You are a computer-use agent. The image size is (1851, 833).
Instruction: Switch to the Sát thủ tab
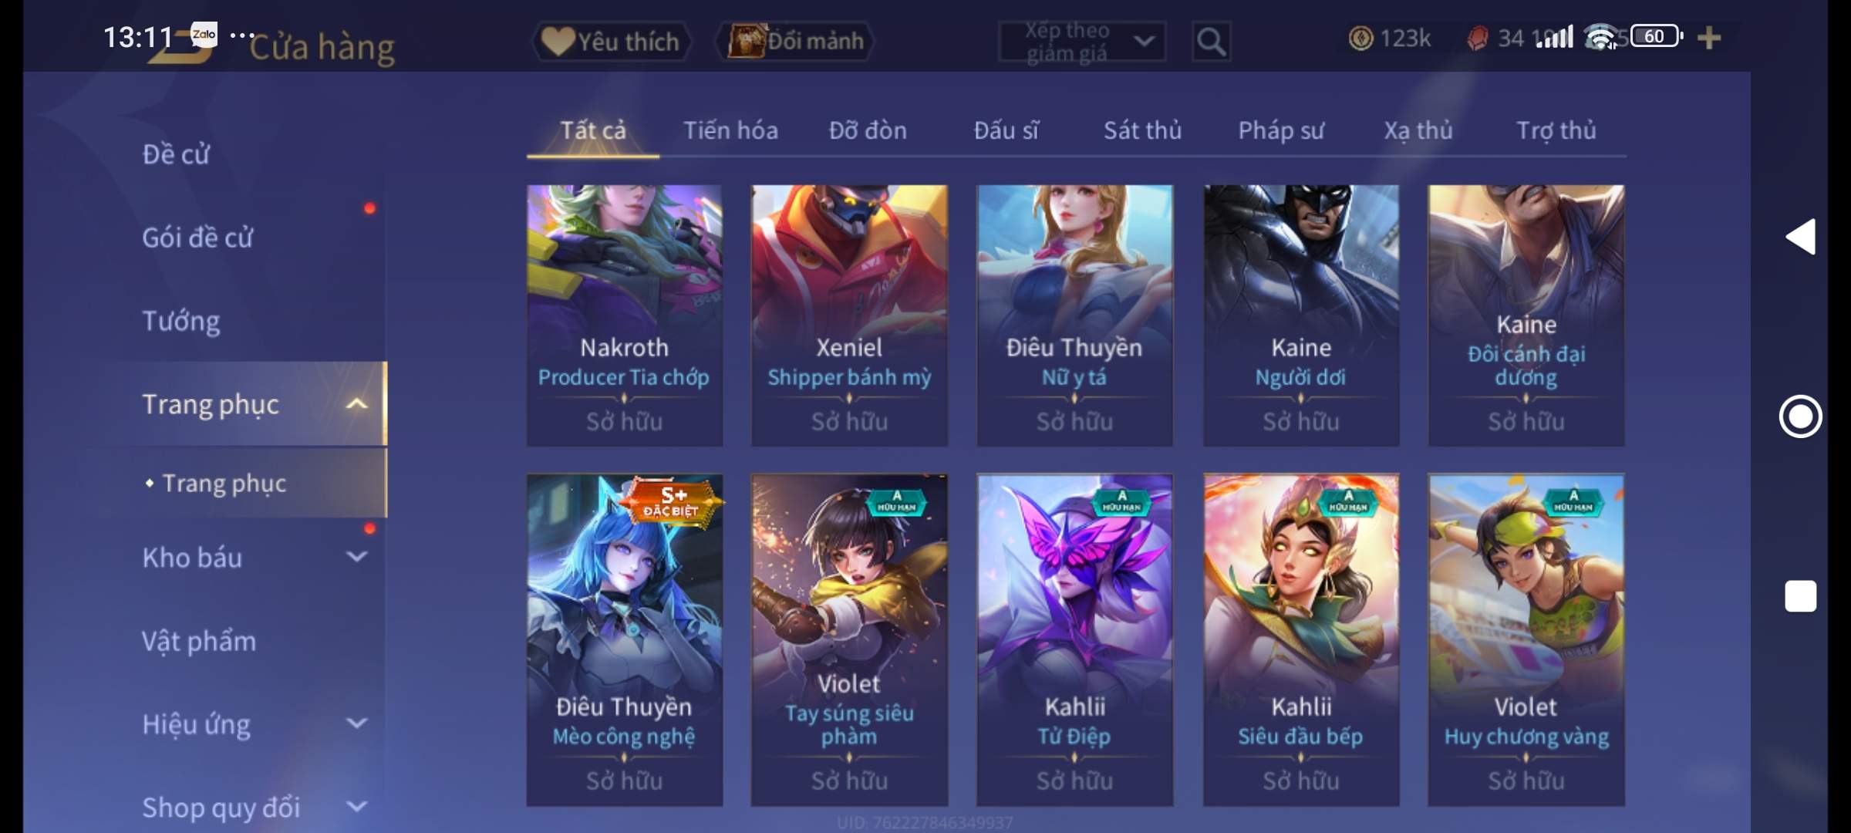coord(1142,130)
